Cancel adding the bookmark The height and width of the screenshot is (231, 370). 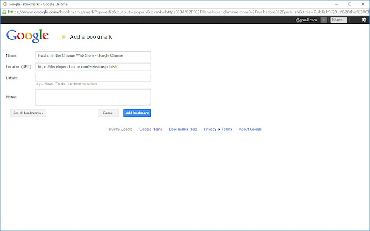[x=108, y=113]
